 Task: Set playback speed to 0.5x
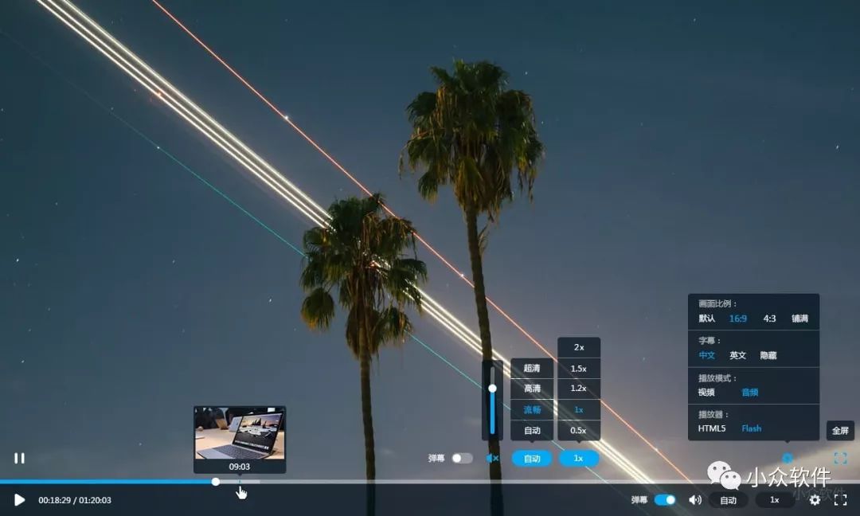coord(579,431)
